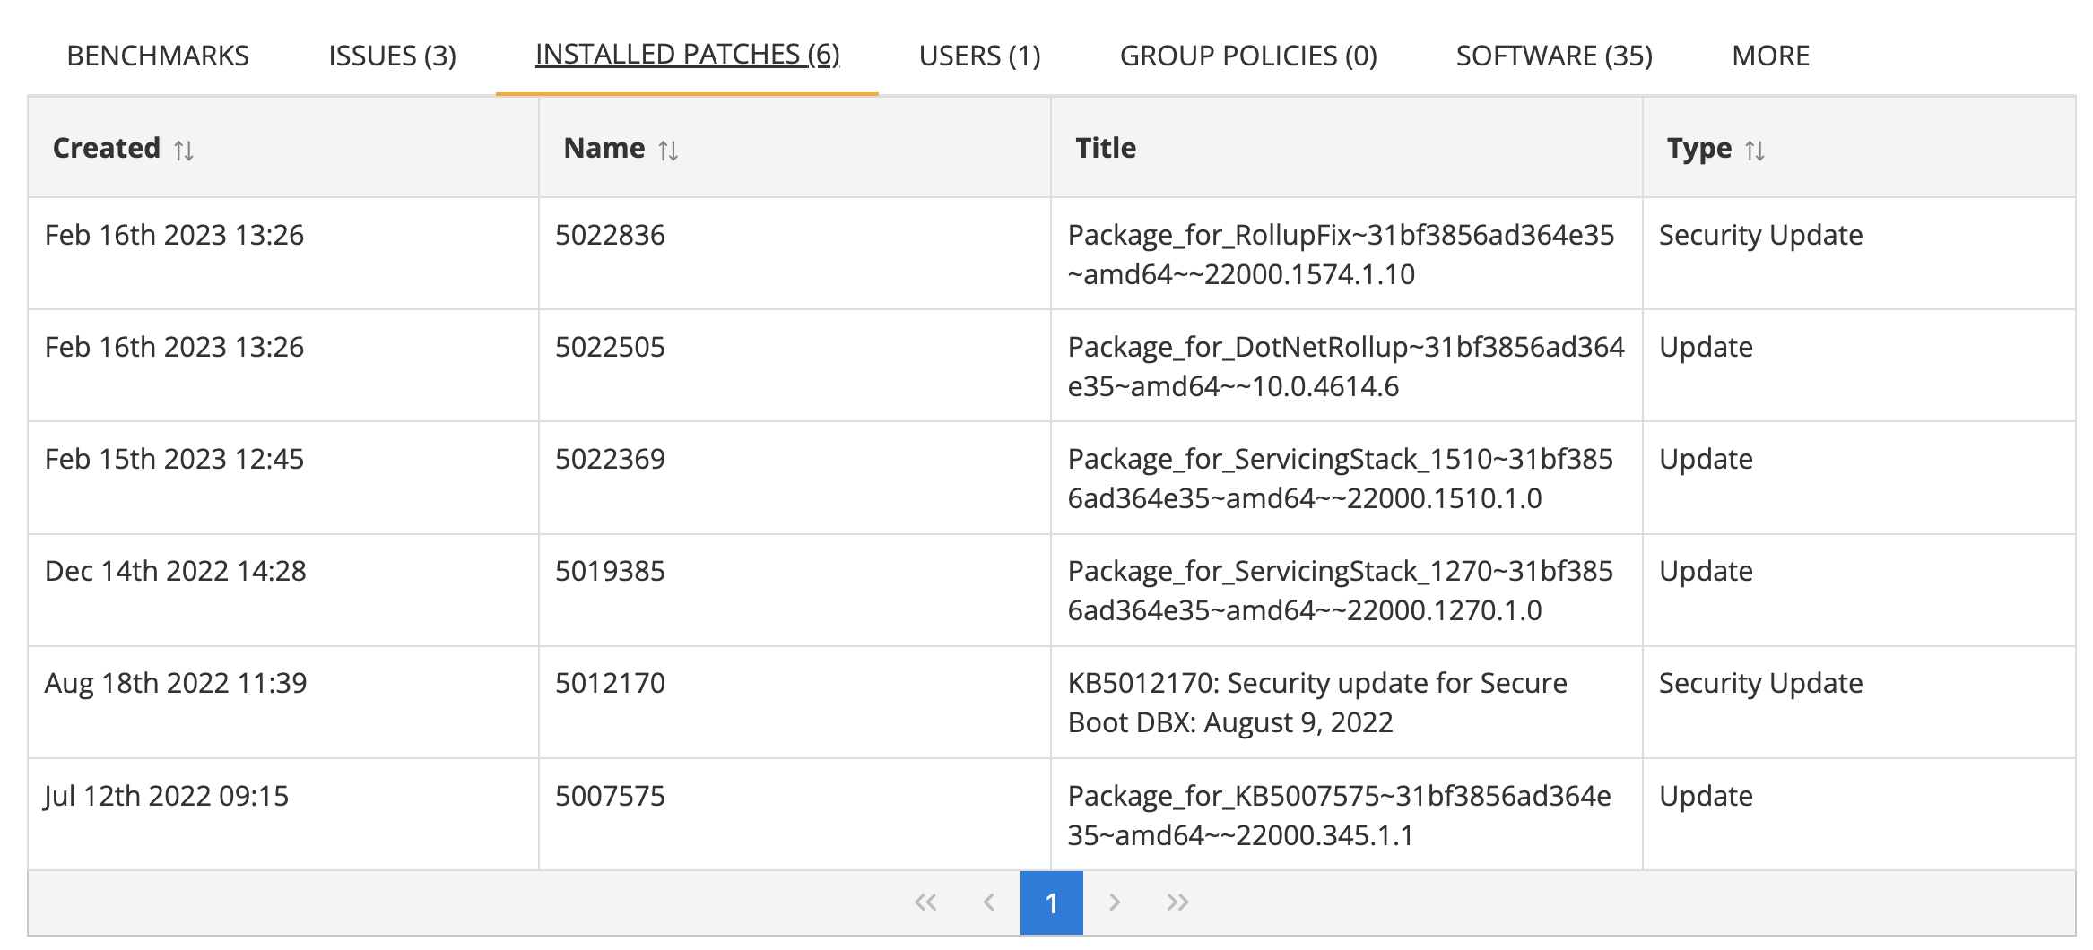The width and height of the screenshot is (2093, 950).
Task: Switch to Issues (3) tab
Action: coord(392,56)
